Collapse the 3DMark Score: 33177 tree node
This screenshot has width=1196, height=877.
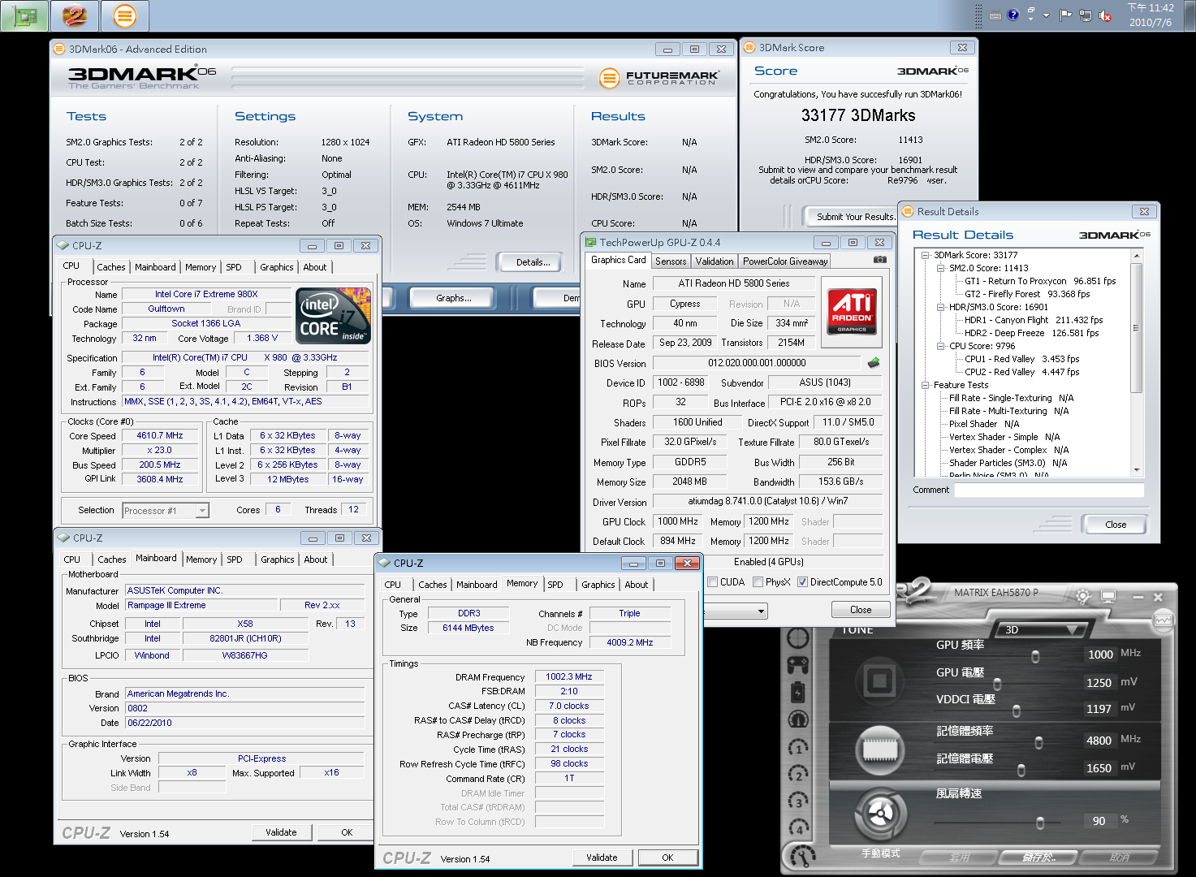coord(926,255)
